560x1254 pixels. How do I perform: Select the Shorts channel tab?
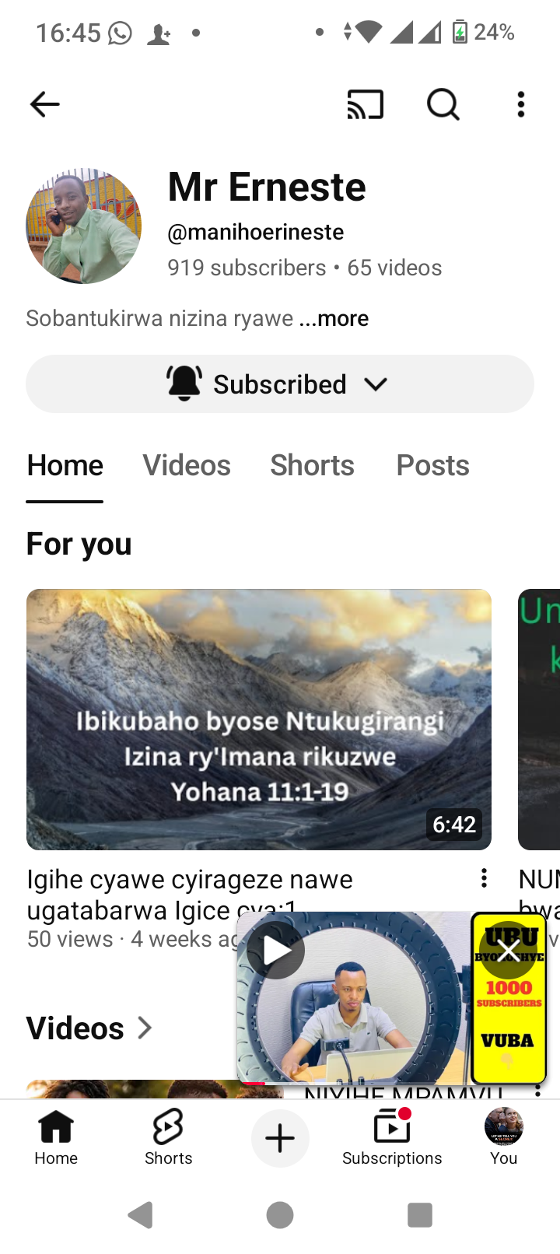312,465
